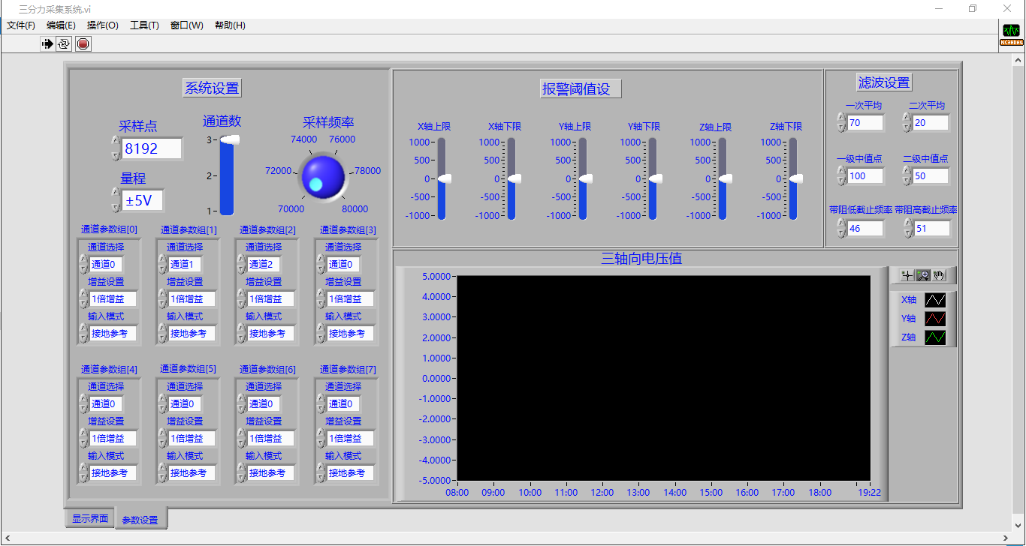Click the Z轴 green plot legend icon
This screenshot has width=1026, height=546.
tap(935, 337)
